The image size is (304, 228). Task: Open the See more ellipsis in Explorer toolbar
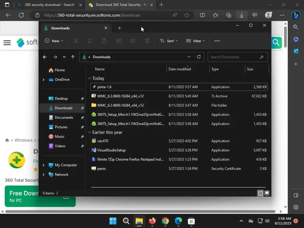tap(217, 41)
